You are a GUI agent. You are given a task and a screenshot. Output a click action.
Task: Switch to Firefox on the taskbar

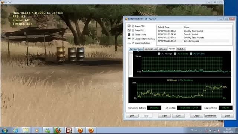click(x=58, y=130)
